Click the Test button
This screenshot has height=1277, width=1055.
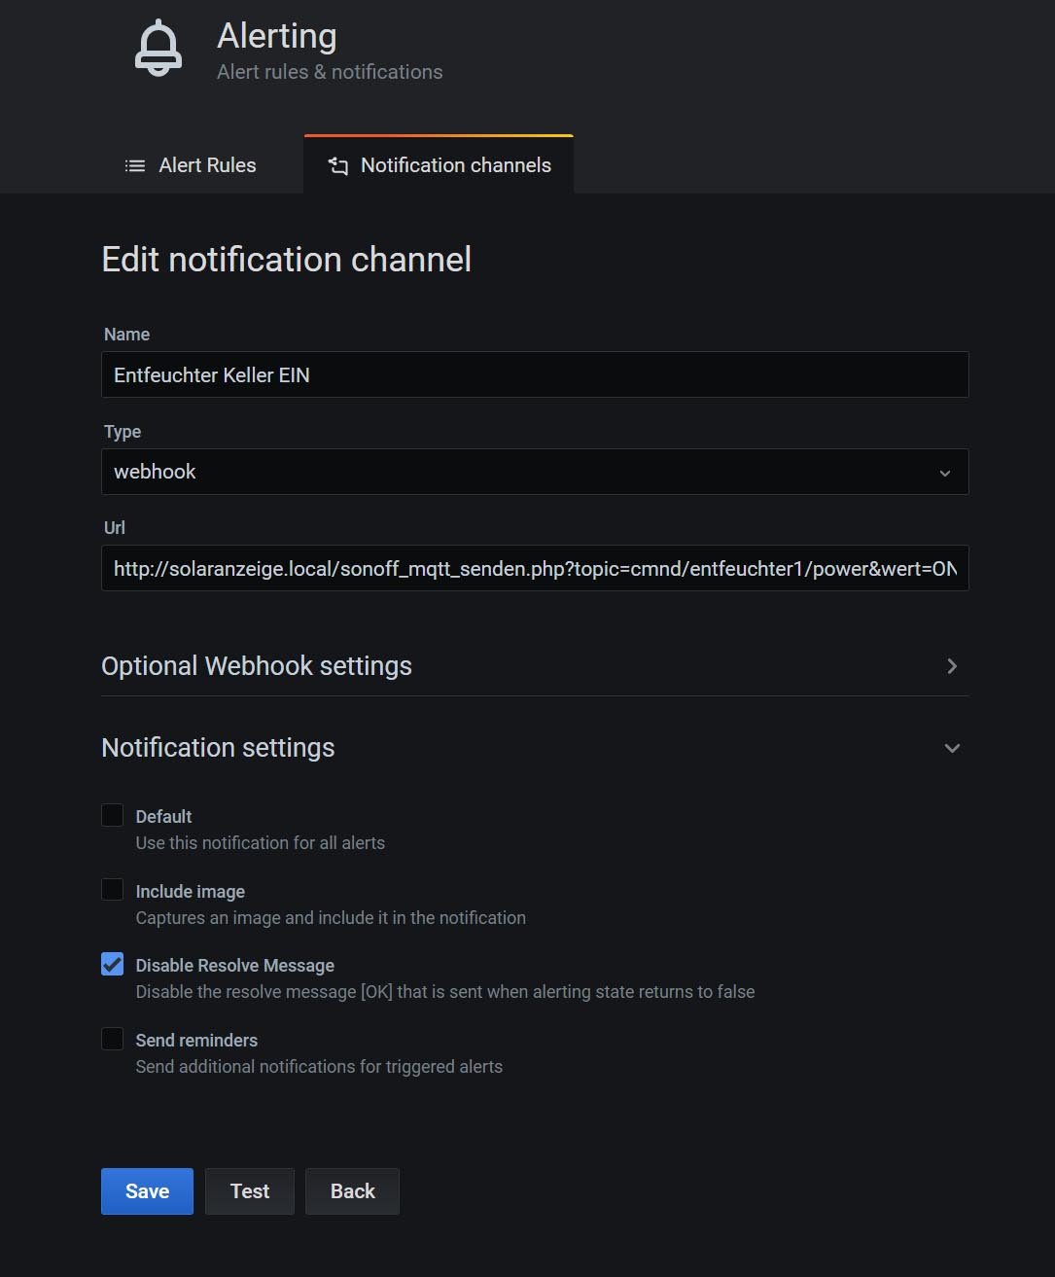(249, 1191)
